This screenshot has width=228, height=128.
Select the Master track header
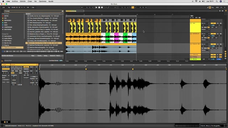click(196, 59)
